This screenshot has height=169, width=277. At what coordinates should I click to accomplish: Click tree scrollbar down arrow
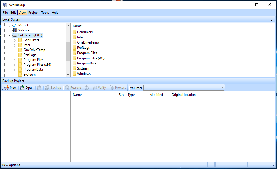click(x=68, y=75)
